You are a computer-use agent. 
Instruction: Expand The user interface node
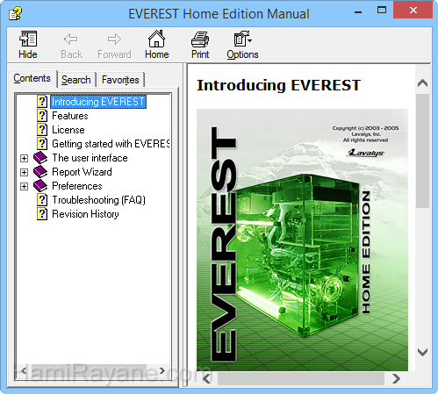[24, 158]
